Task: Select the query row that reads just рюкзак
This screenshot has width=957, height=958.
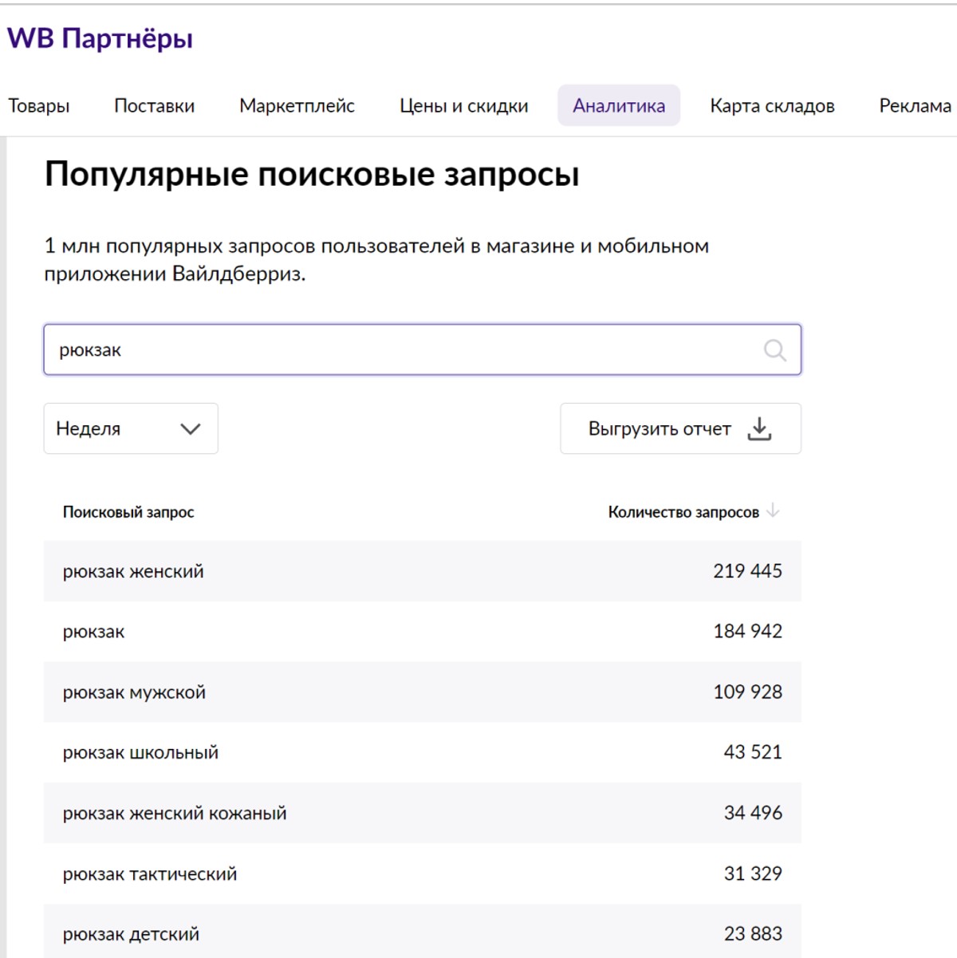Action: 422,632
